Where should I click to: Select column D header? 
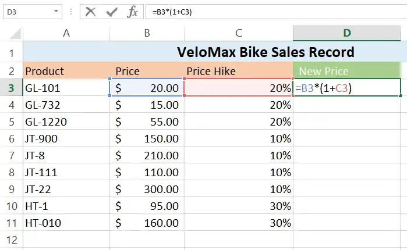(x=347, y=33)
